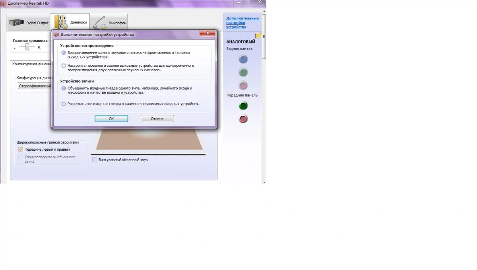Viewport: 477px width, 270px height.
Task: Click the green rear panel jack
Action: [243, 72]
